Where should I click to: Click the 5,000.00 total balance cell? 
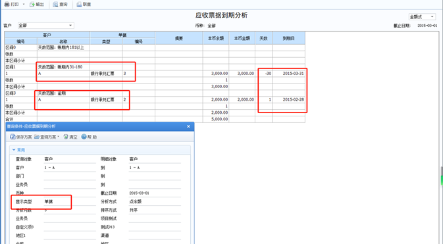click(x=216, y=119)
